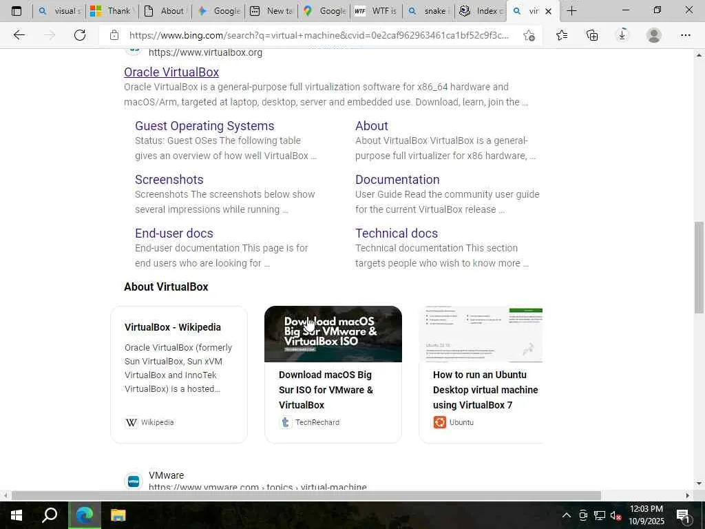Click the TechRechard source icon
The image size is (705, 529).
click(x=286, y=422)
